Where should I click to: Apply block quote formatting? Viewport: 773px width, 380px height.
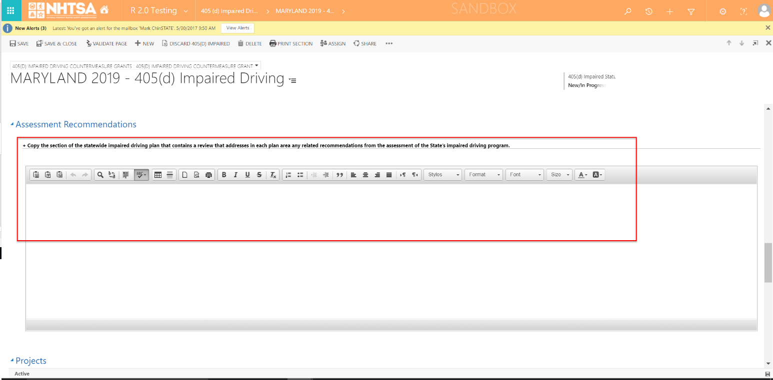(340, 175)
